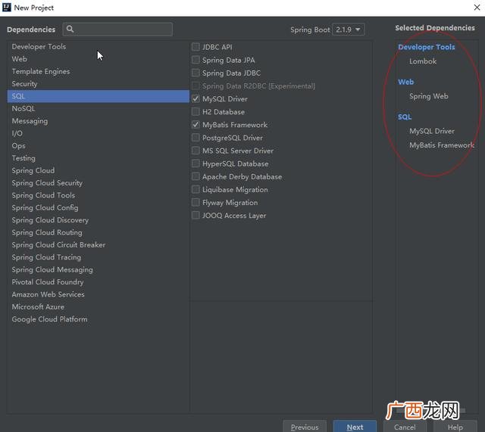
Task: Check Spring Data JPA
Action: pyautogui.click(x=196, y=60)
